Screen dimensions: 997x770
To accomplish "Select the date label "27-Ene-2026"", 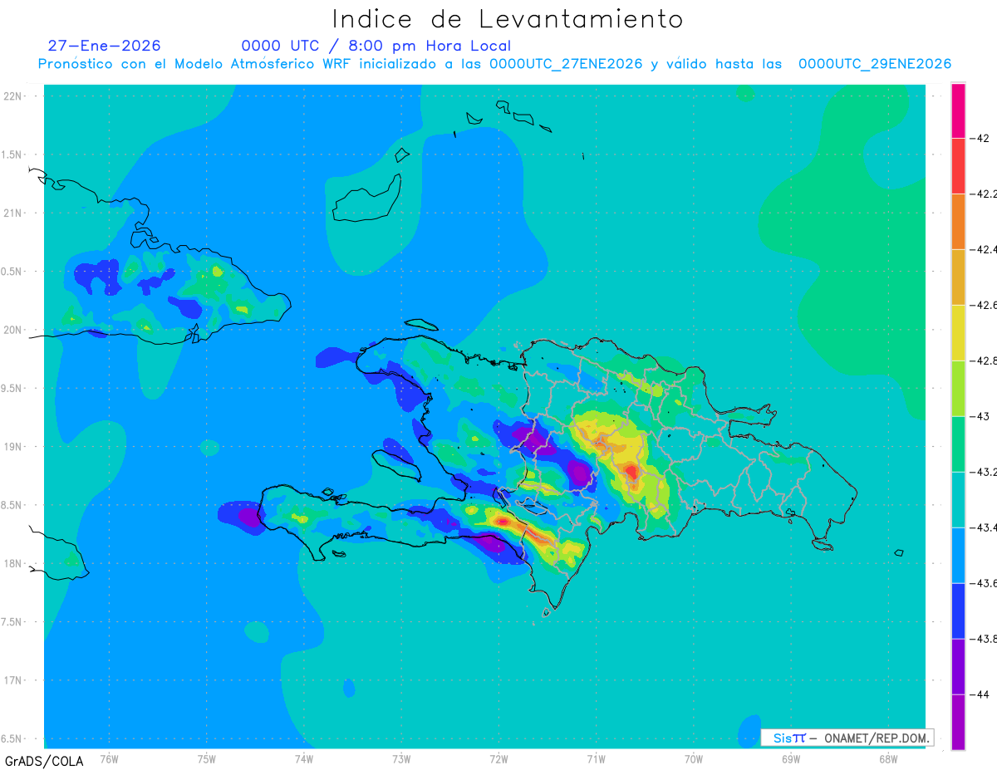I will [104, 47].
